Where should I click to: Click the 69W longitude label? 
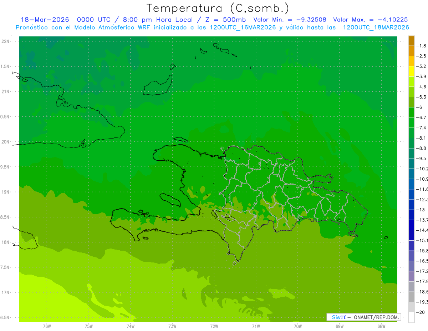340,326
